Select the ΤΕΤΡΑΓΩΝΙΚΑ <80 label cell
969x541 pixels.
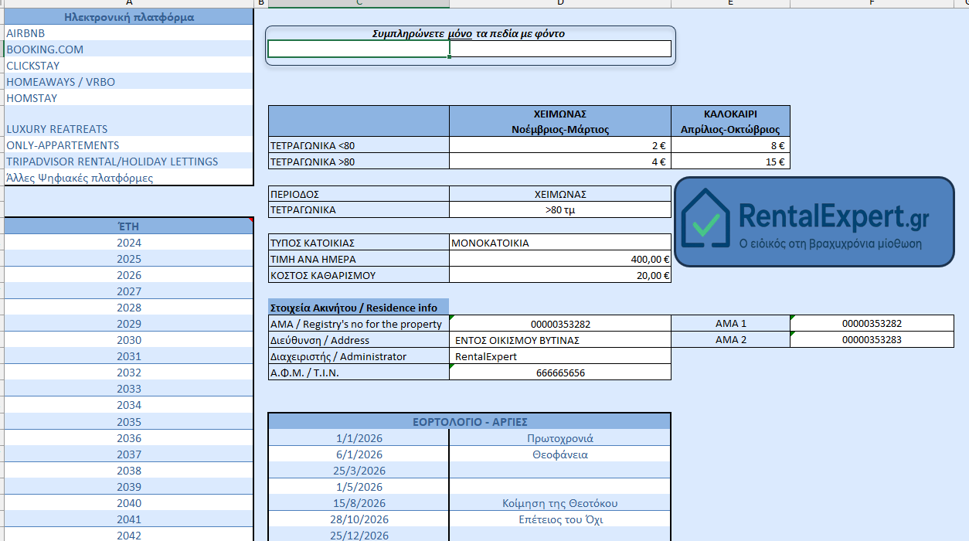(359, 145)
